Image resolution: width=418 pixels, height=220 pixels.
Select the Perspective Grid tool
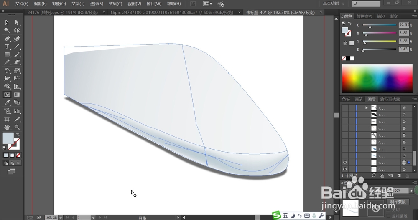[x=17, y=87]
